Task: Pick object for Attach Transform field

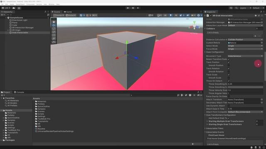Action: point(262,99)
